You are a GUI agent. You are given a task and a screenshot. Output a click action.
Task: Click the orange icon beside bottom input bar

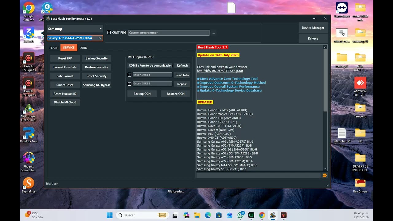[x=325, y=175]
